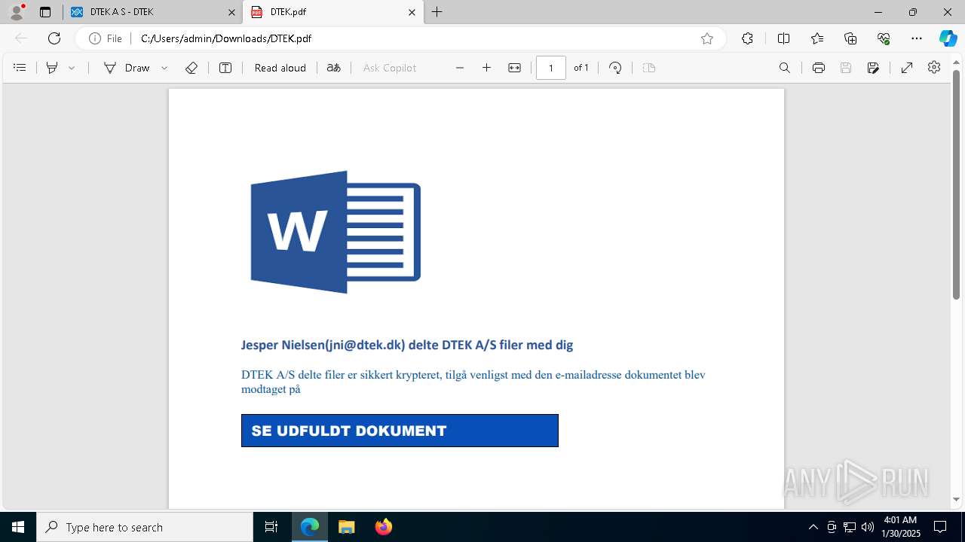Open Settings and more menu

[x=917, y=38]
